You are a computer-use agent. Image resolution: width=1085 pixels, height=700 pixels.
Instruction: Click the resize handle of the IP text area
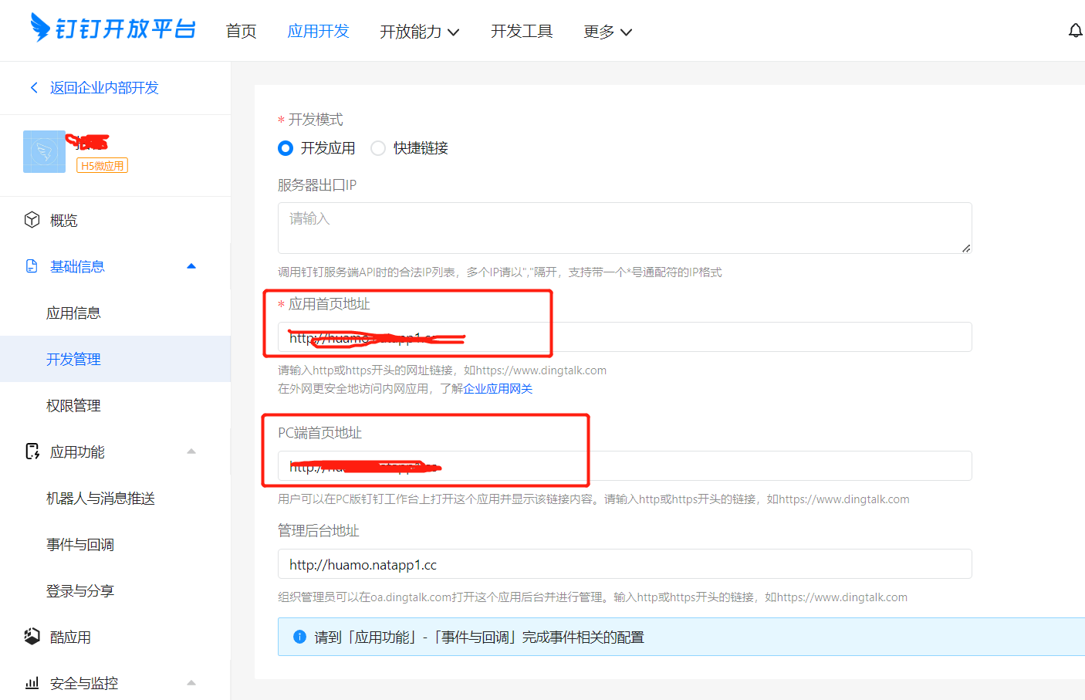coord(966,248)
